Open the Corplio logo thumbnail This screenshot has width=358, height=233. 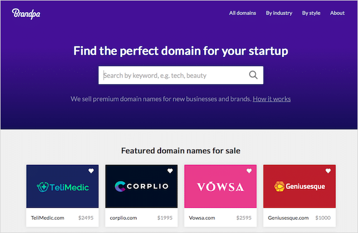click(x=141, y=187)
